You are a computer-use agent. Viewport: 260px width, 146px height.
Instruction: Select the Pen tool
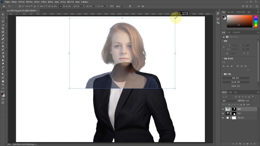pos(3,67)
